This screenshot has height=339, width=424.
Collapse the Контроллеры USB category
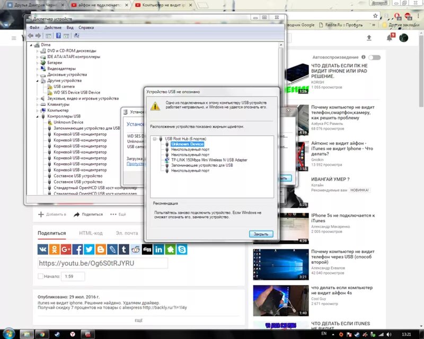click(37, 116)
